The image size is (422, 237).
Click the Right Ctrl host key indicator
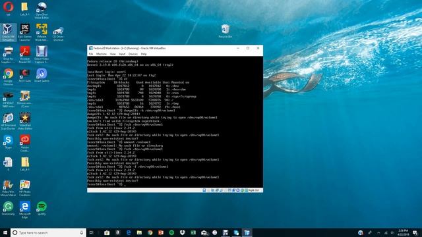pos(253,190)
